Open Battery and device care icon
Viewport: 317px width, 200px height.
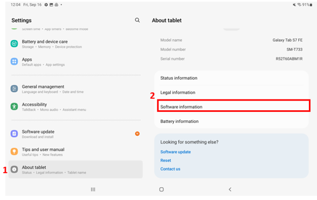click(14, 43)
